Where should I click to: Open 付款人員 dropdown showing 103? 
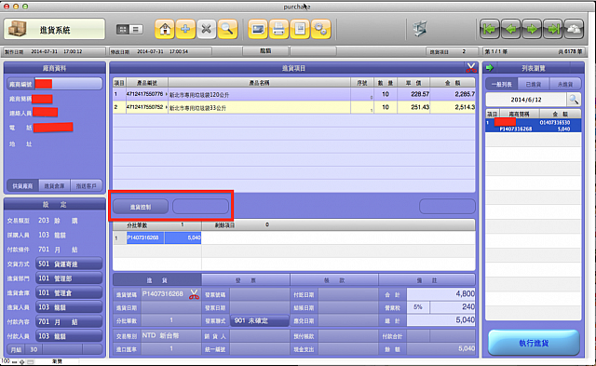tap(69, 336)
